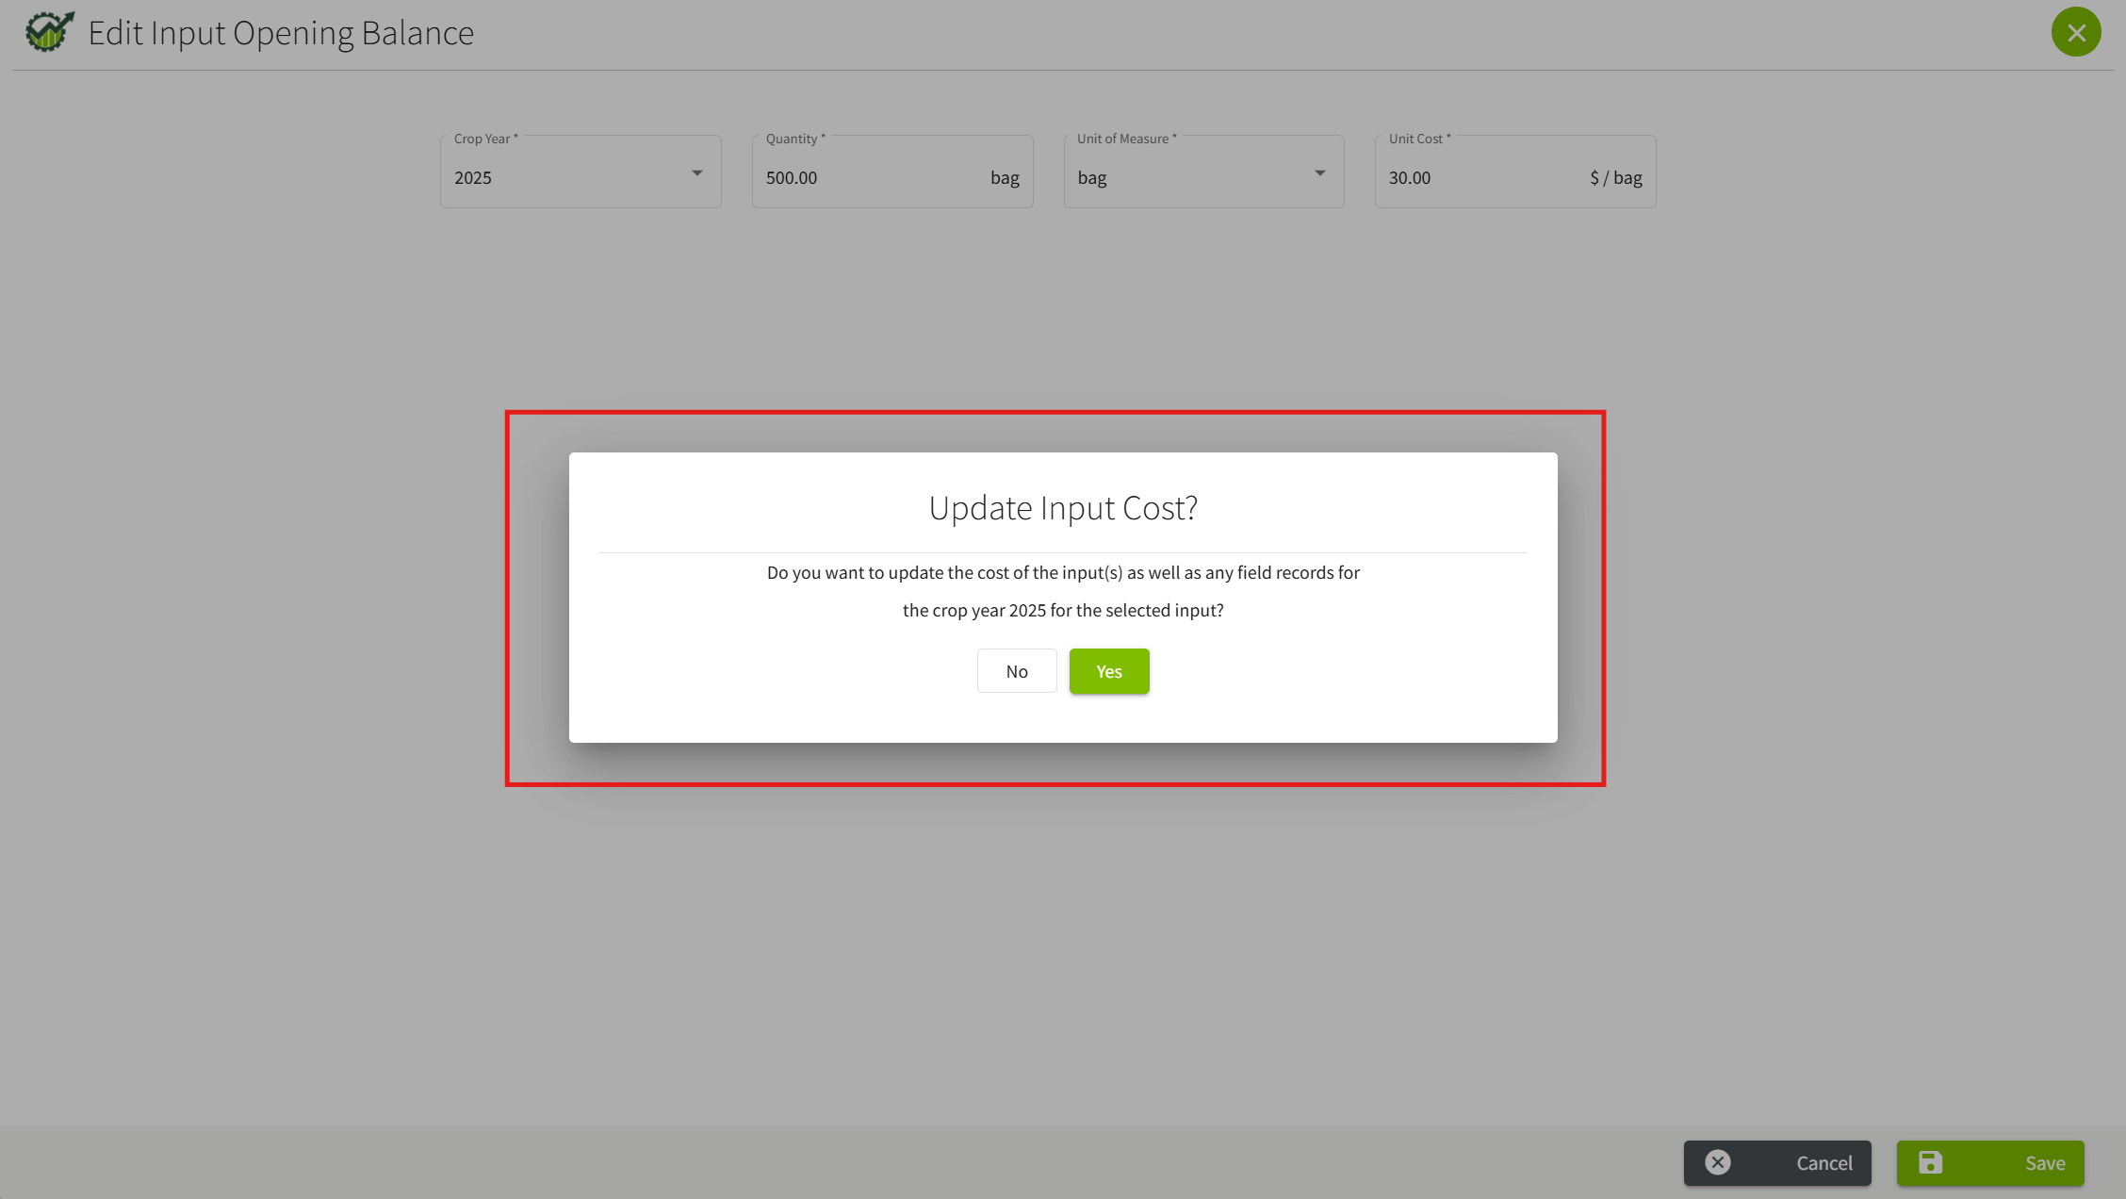Click the farm logo icon in header
2126x1199 pixels.
pos(49,32)
